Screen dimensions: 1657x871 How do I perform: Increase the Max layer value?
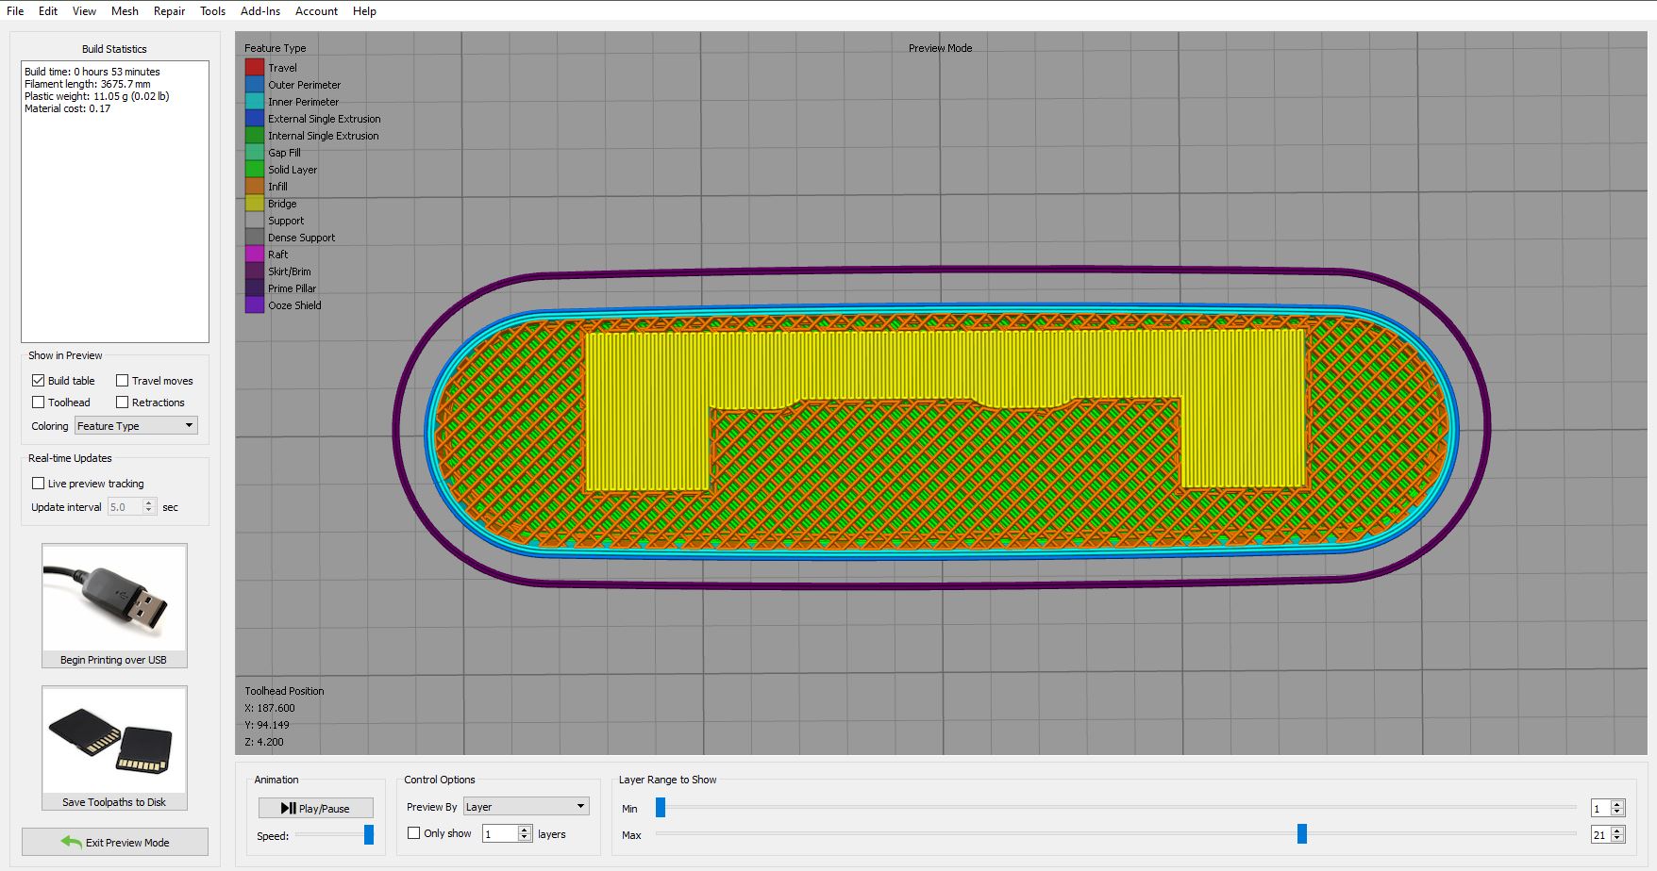1617,830
